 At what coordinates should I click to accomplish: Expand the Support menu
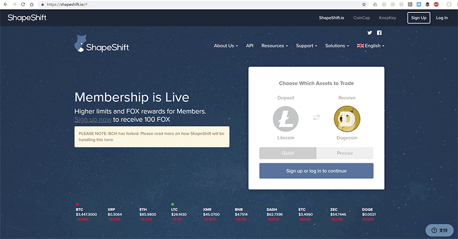[x=307, y=46]
